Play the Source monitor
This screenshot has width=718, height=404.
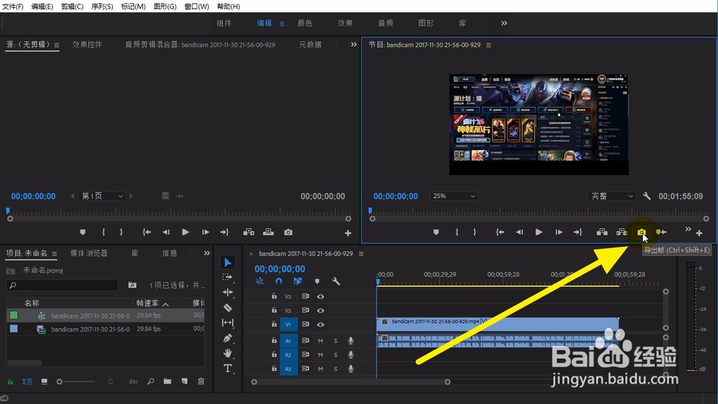pos(185,232)
